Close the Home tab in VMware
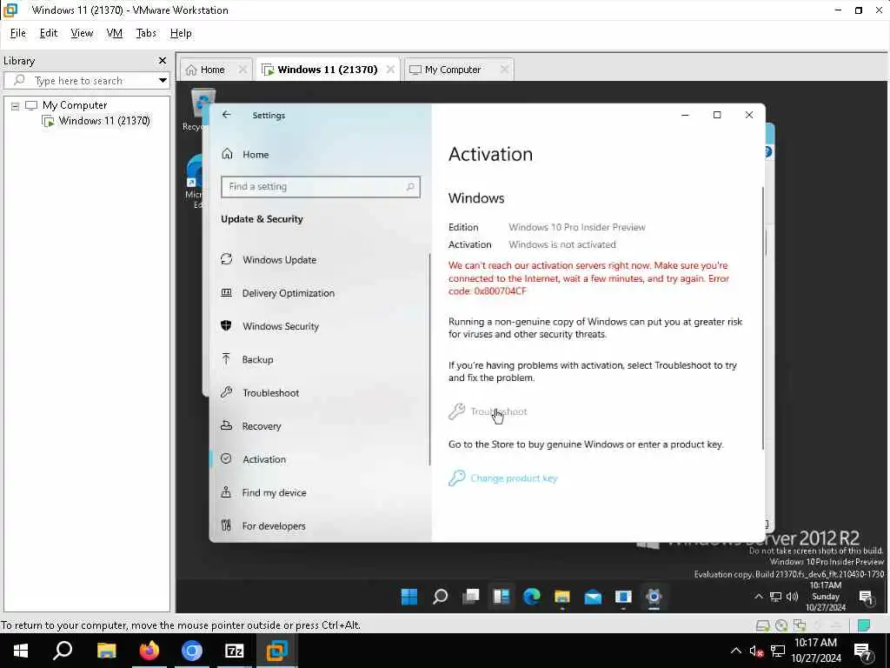This screenshot has width=890, height=668. coord(242,70)
